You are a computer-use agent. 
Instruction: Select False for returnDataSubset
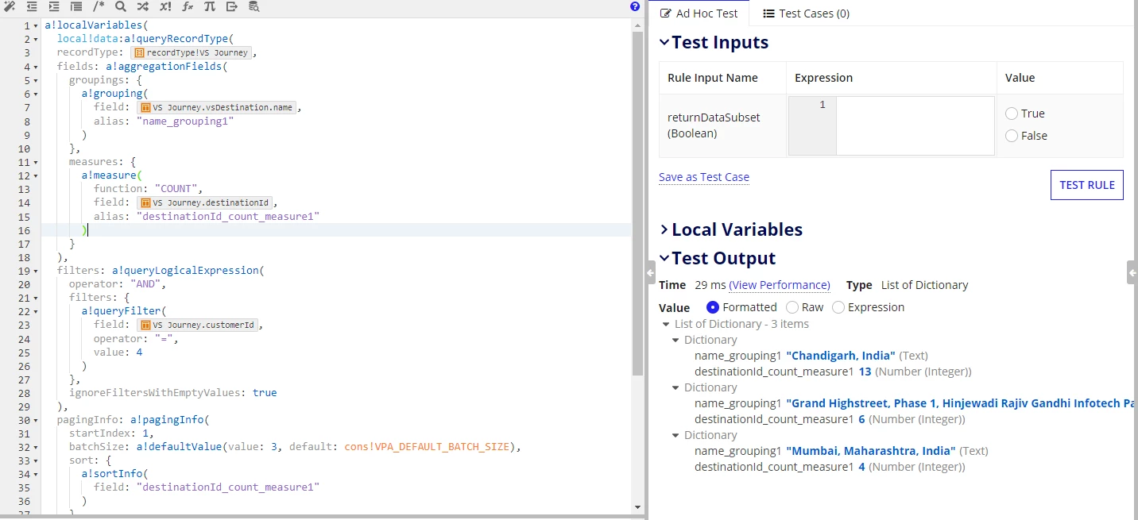[1012, 136]
